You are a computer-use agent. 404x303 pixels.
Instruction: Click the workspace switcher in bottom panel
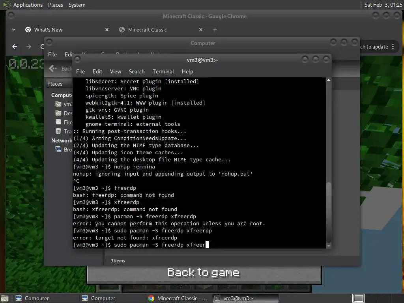coord(358,298)
